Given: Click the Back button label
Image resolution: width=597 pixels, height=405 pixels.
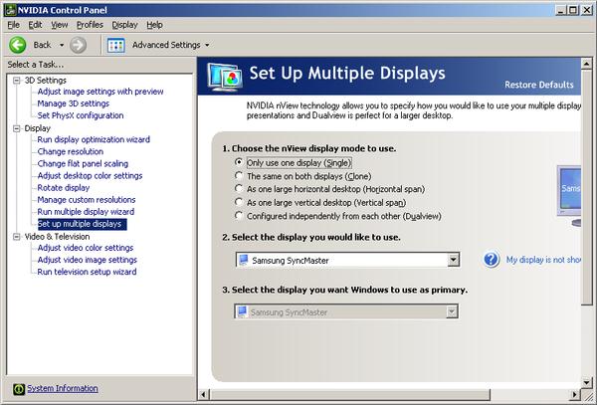Looking at the screenshot, I should coord(42,45).
